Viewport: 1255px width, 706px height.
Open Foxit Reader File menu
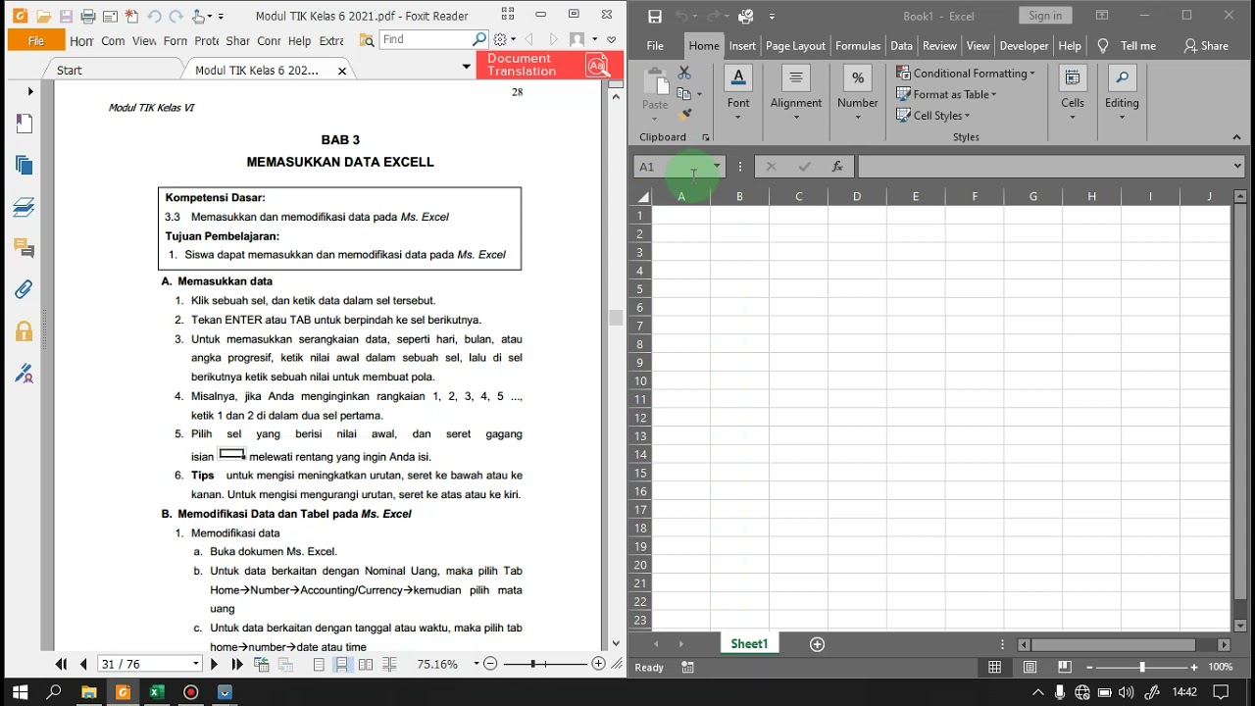[x=36, y=40]
